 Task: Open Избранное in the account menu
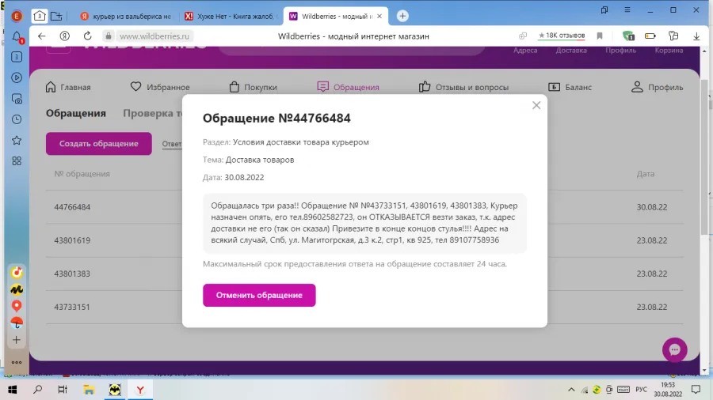(160, 87)
